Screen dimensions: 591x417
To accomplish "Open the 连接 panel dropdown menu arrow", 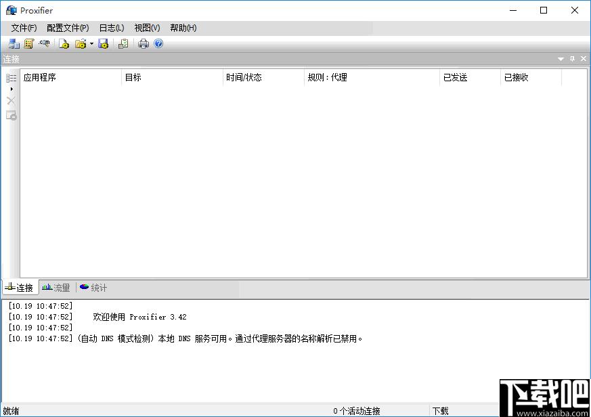I will [561, 59].
